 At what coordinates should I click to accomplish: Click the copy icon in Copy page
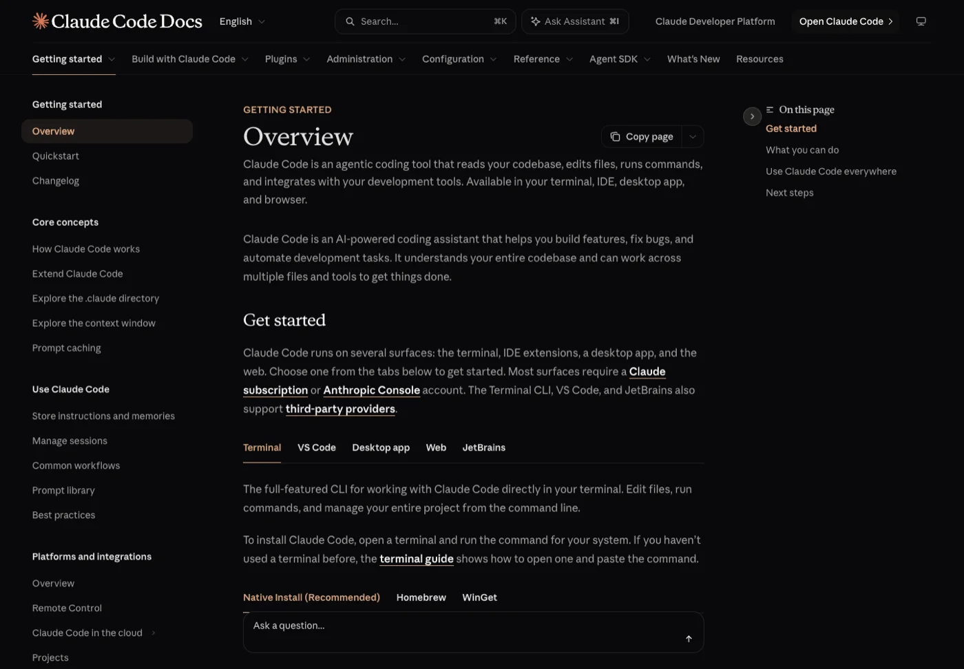tap(615, 136)
